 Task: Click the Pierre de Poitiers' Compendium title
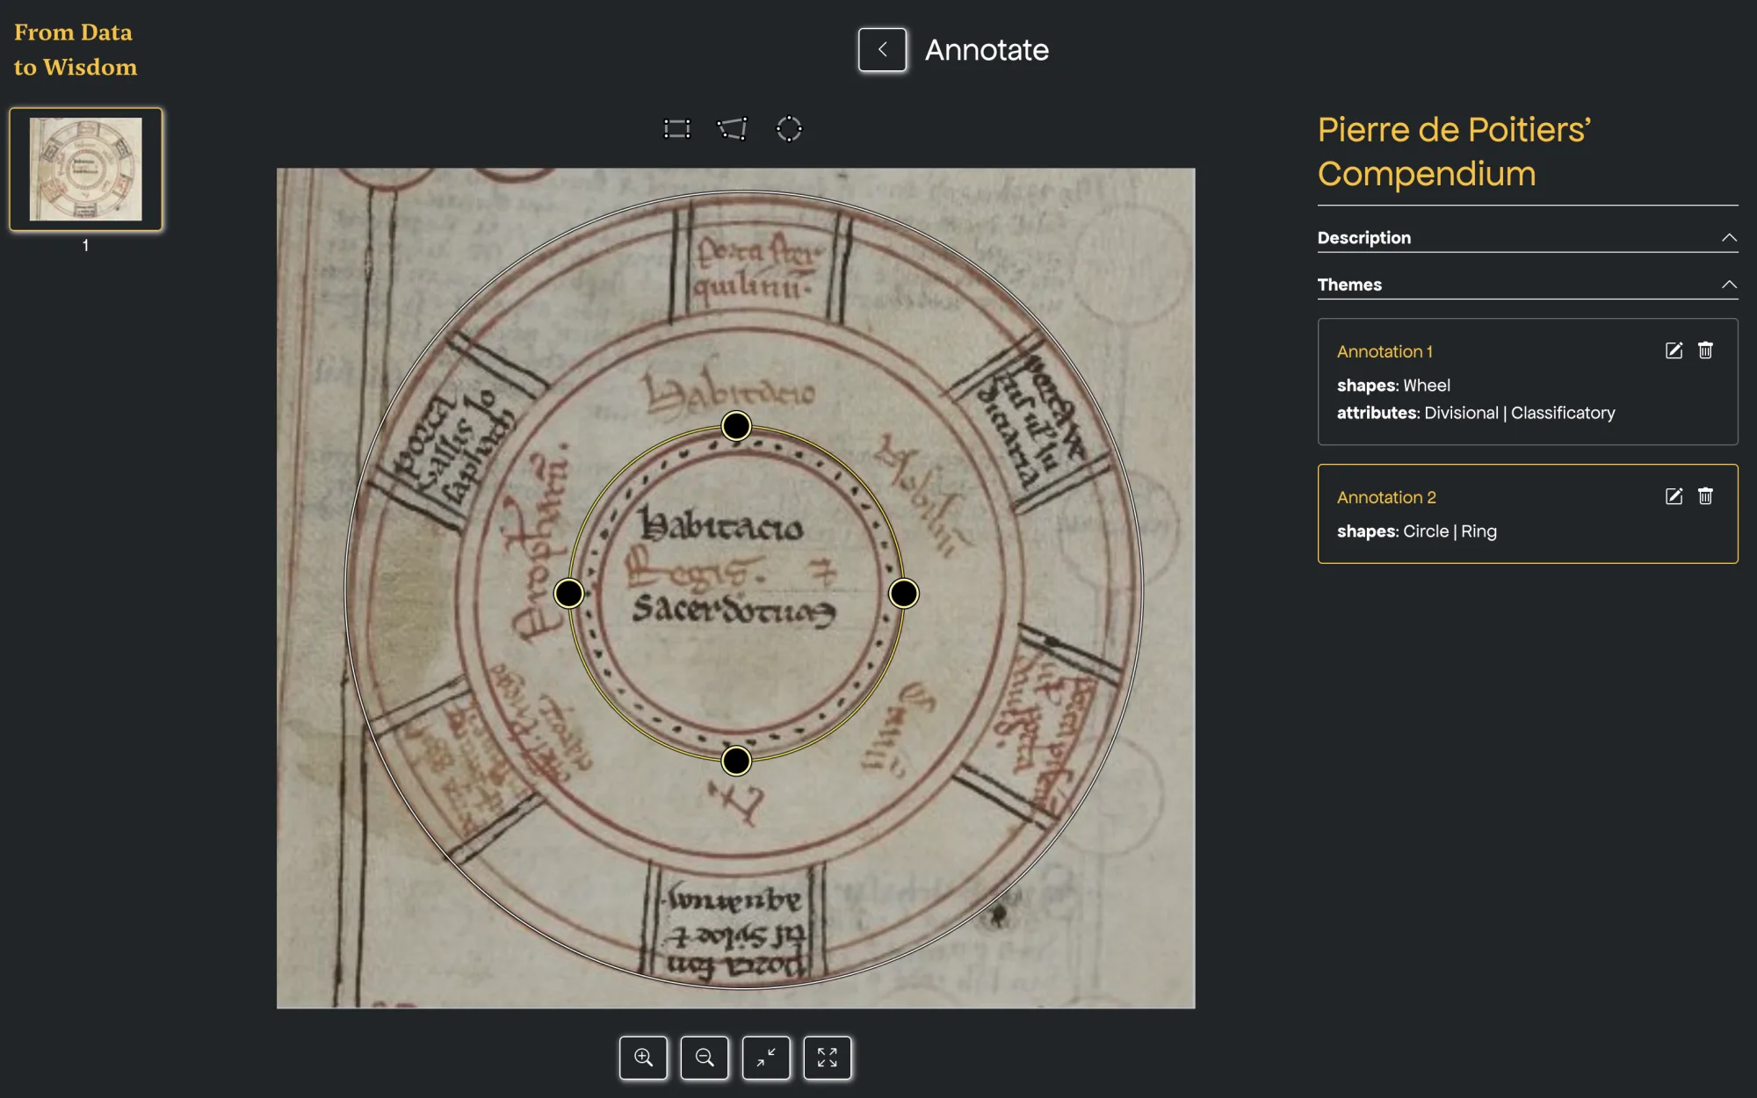point(1454,152)
